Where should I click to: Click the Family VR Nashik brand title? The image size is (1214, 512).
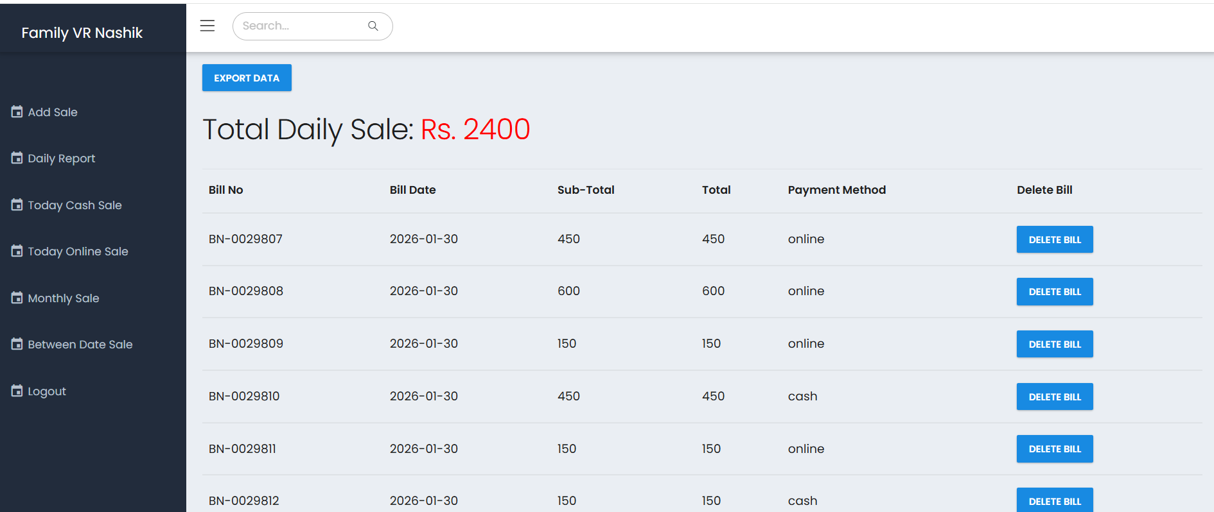(x=82, y=33)
